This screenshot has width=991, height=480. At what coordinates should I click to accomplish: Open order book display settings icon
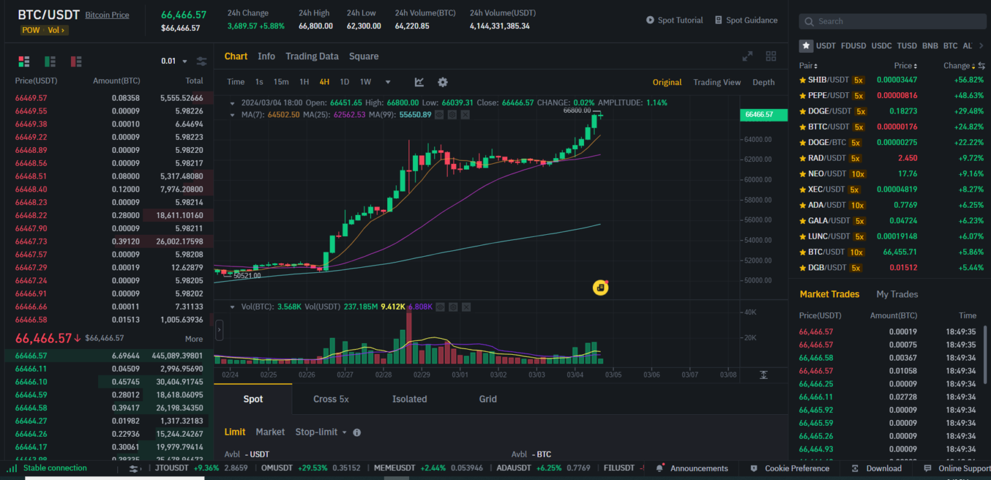(201, 61)
